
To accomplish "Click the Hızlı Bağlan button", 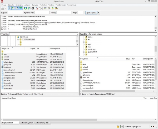I will [x=91, y=13].
